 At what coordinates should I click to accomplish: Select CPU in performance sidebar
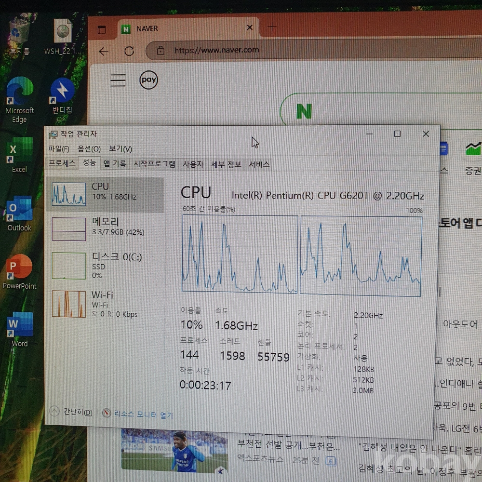point(105,194)
